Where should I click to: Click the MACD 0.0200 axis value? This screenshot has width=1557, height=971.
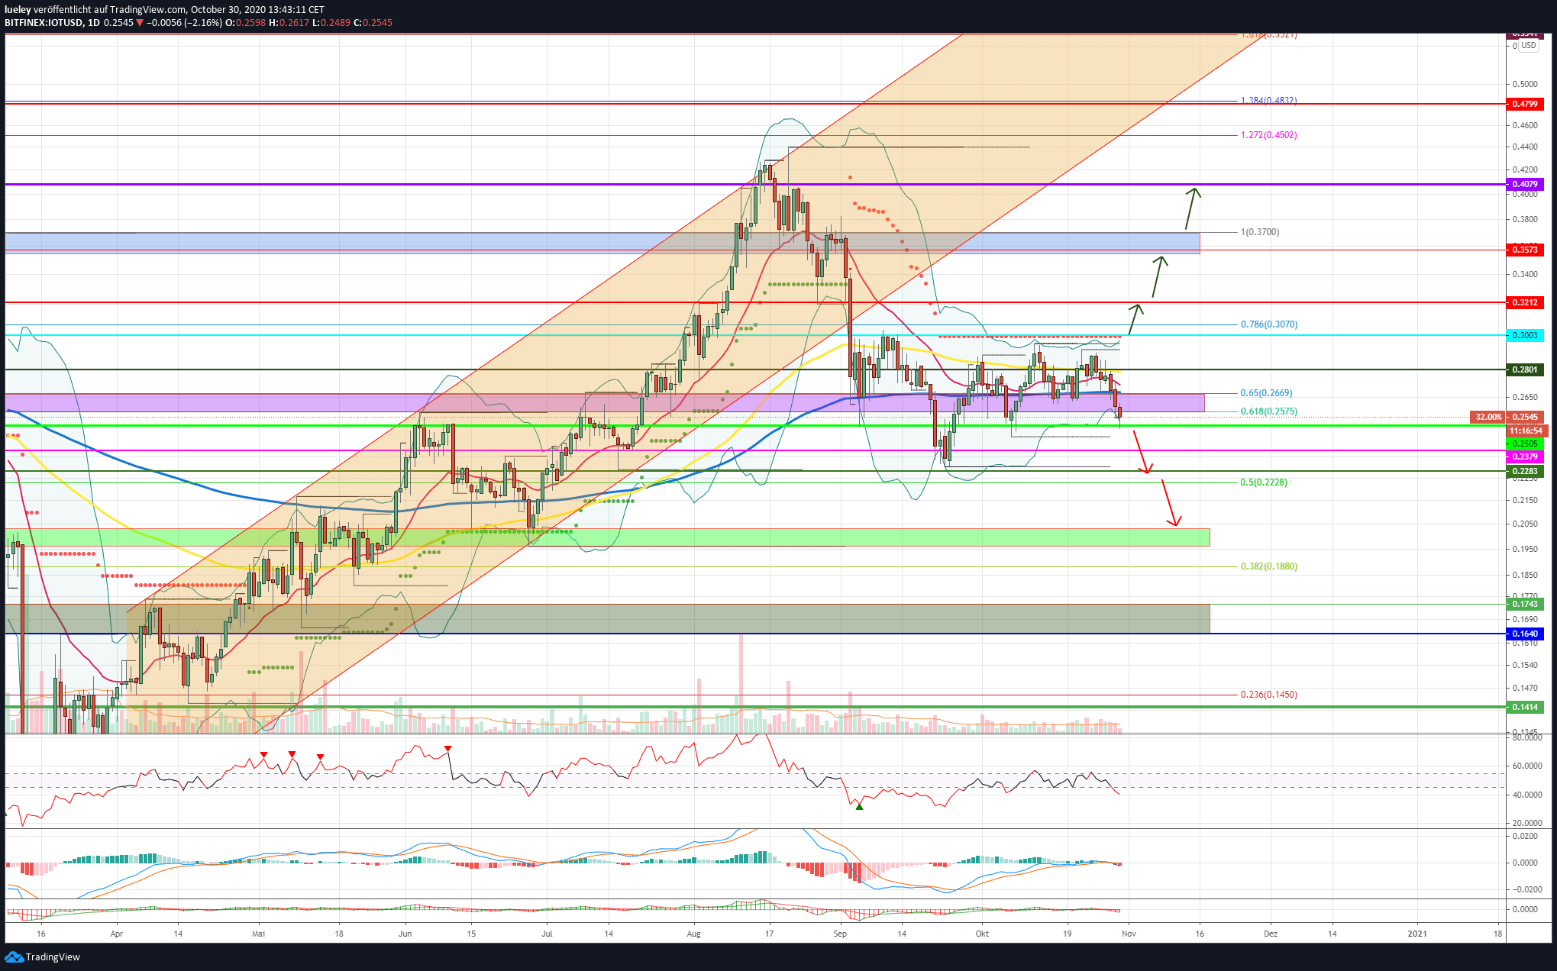pyautogui.click(x=1525, y=836)
